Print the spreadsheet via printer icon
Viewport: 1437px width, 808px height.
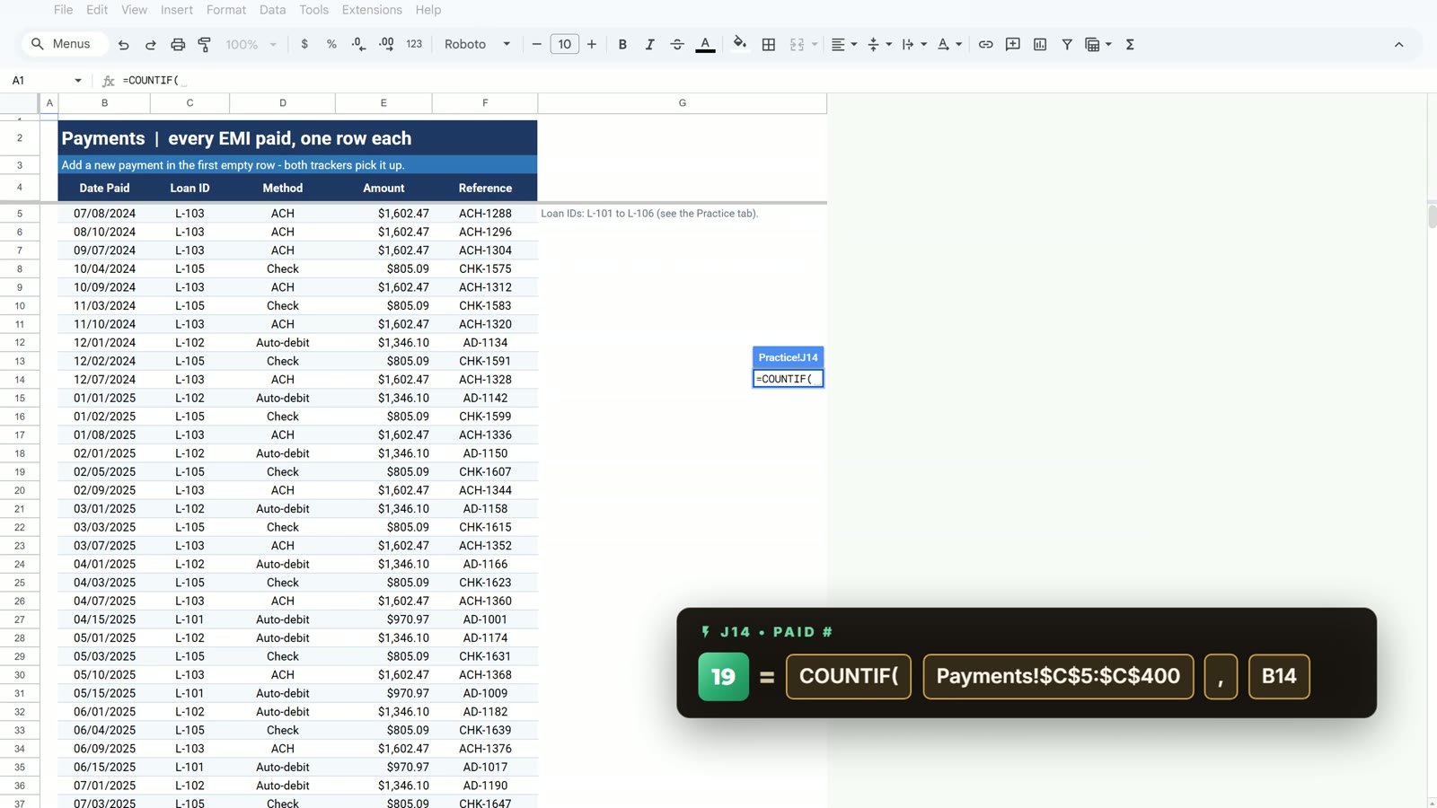point(178,44)
